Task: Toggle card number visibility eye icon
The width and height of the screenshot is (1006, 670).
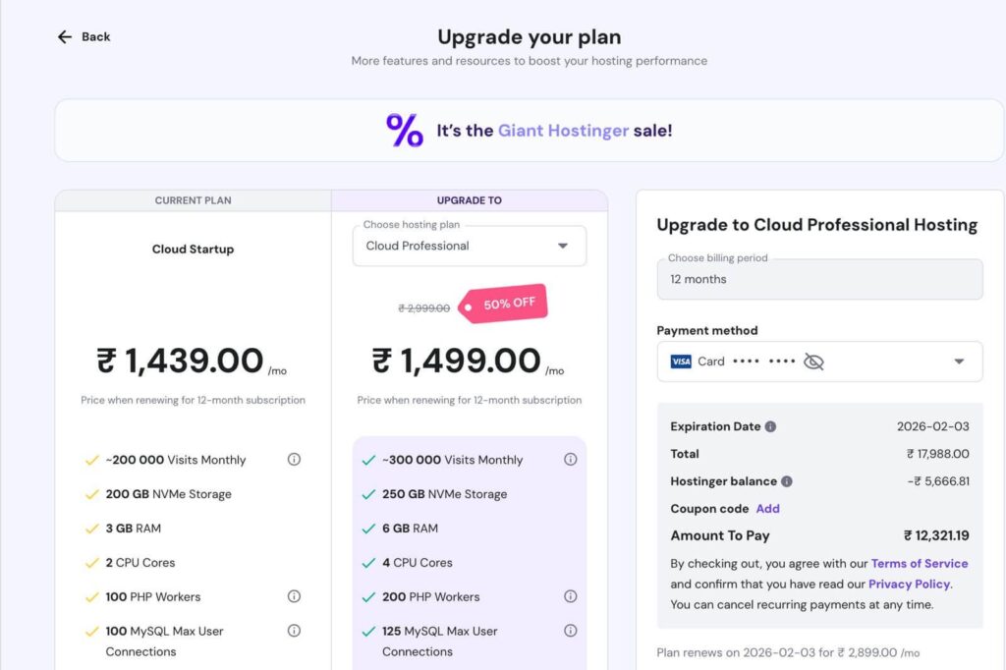Action: click(813, 362)
